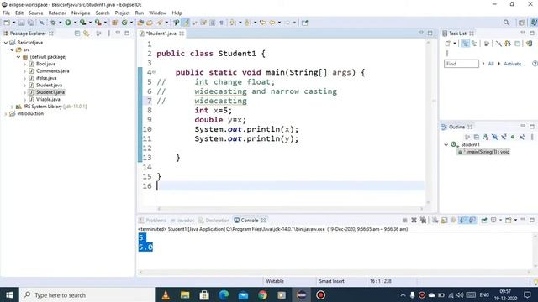The width and height of the screenshot is (538, 302).
Task: Select the *Student1.java editor tab
Action: [161, 34]
